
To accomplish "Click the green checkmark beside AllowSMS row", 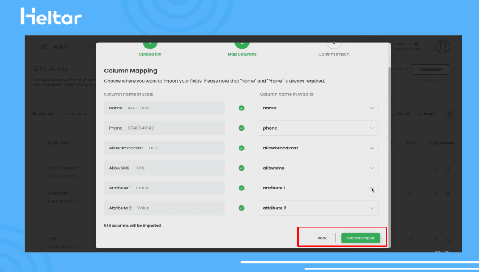I will click(242, 168).
